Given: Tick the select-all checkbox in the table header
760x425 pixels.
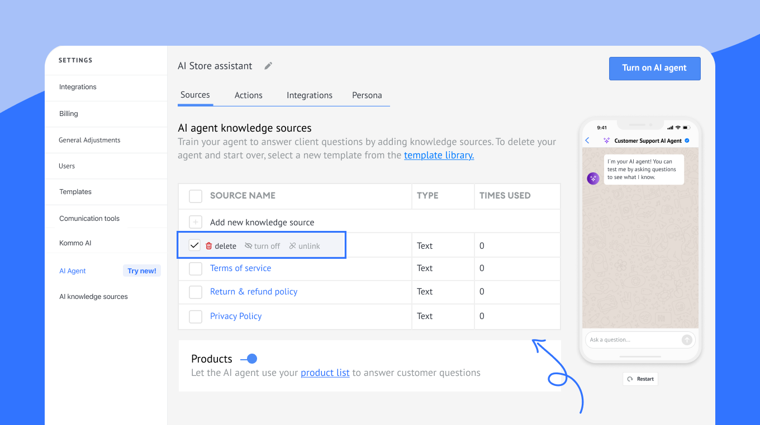Looking at the screenshot, I should 196,196.
